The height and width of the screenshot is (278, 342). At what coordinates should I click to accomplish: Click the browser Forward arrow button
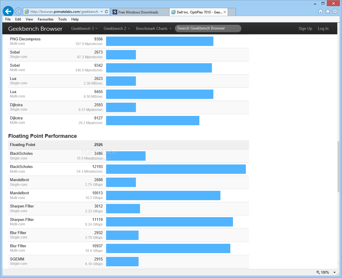tap(18, 11)
